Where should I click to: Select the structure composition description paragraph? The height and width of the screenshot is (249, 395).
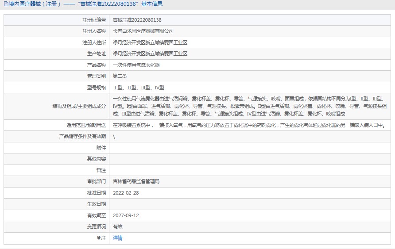pos(250,107)
